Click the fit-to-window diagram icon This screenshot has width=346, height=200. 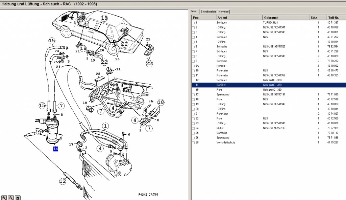coord(18,198)
